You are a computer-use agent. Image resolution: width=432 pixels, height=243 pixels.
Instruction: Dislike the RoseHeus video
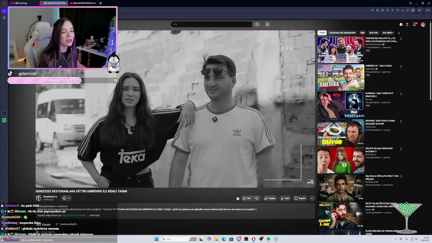click(257, 198)
